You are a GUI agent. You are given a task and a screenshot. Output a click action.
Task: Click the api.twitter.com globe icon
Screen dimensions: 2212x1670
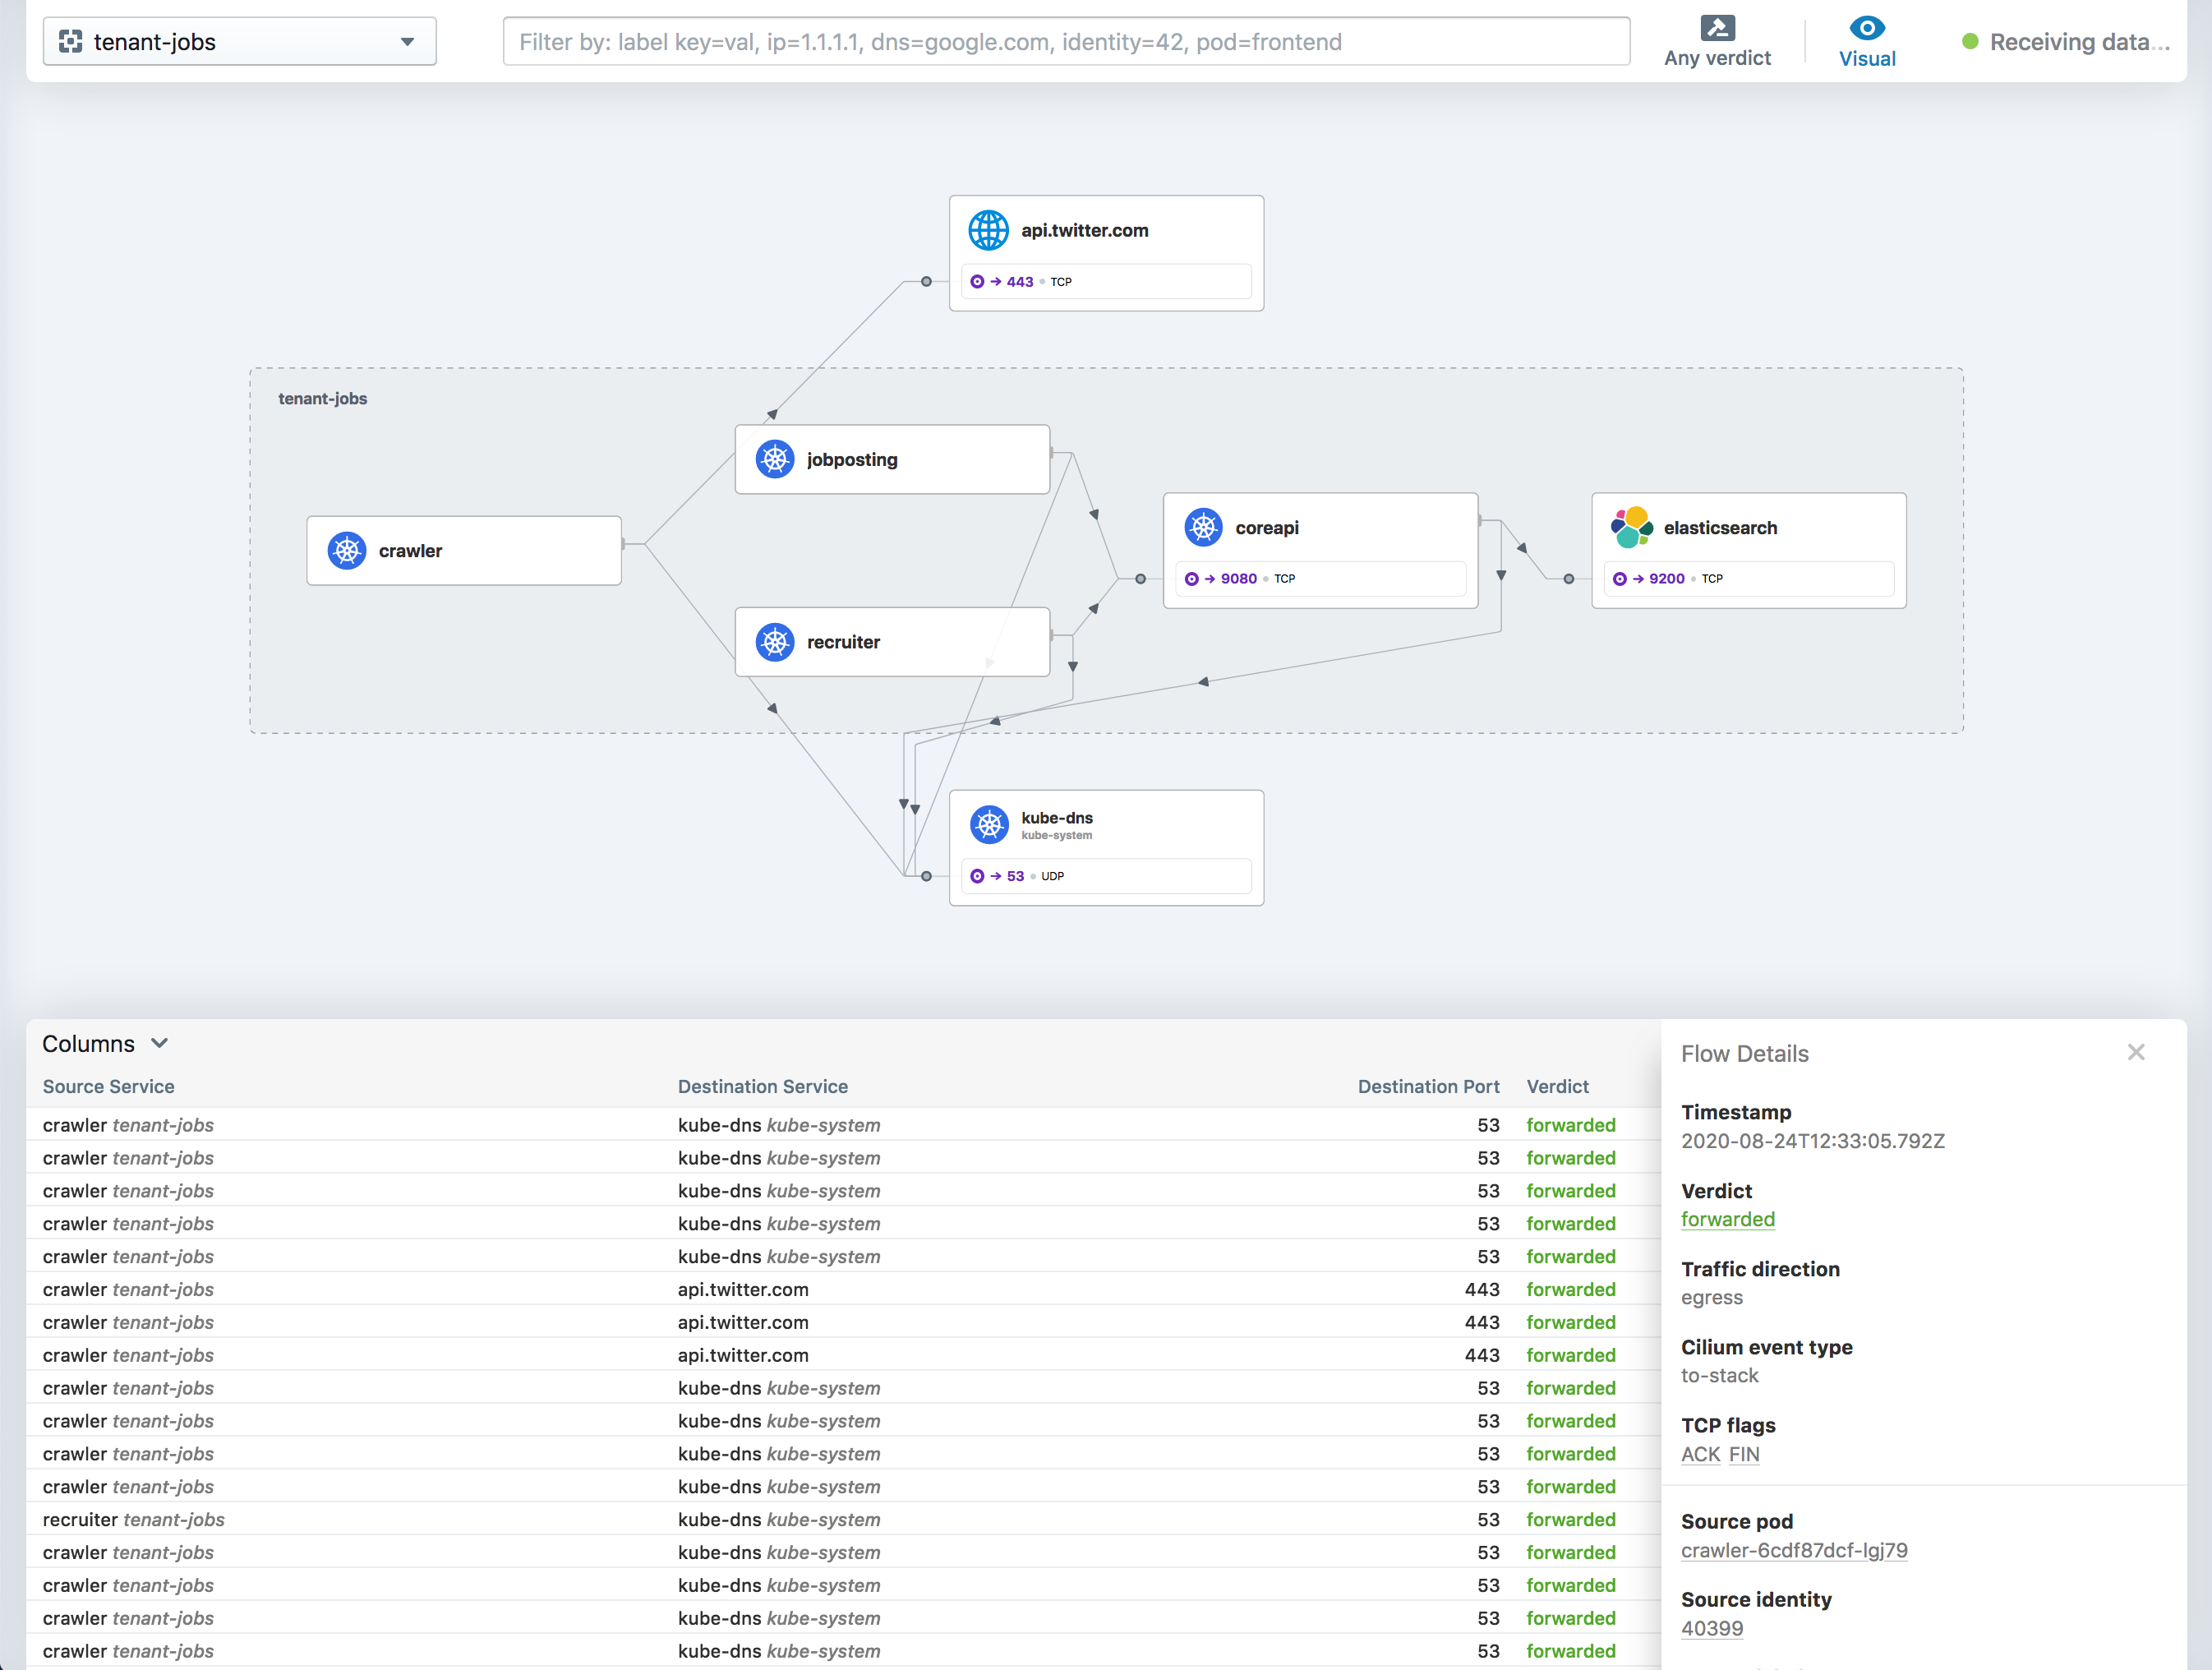click(988, 230)
